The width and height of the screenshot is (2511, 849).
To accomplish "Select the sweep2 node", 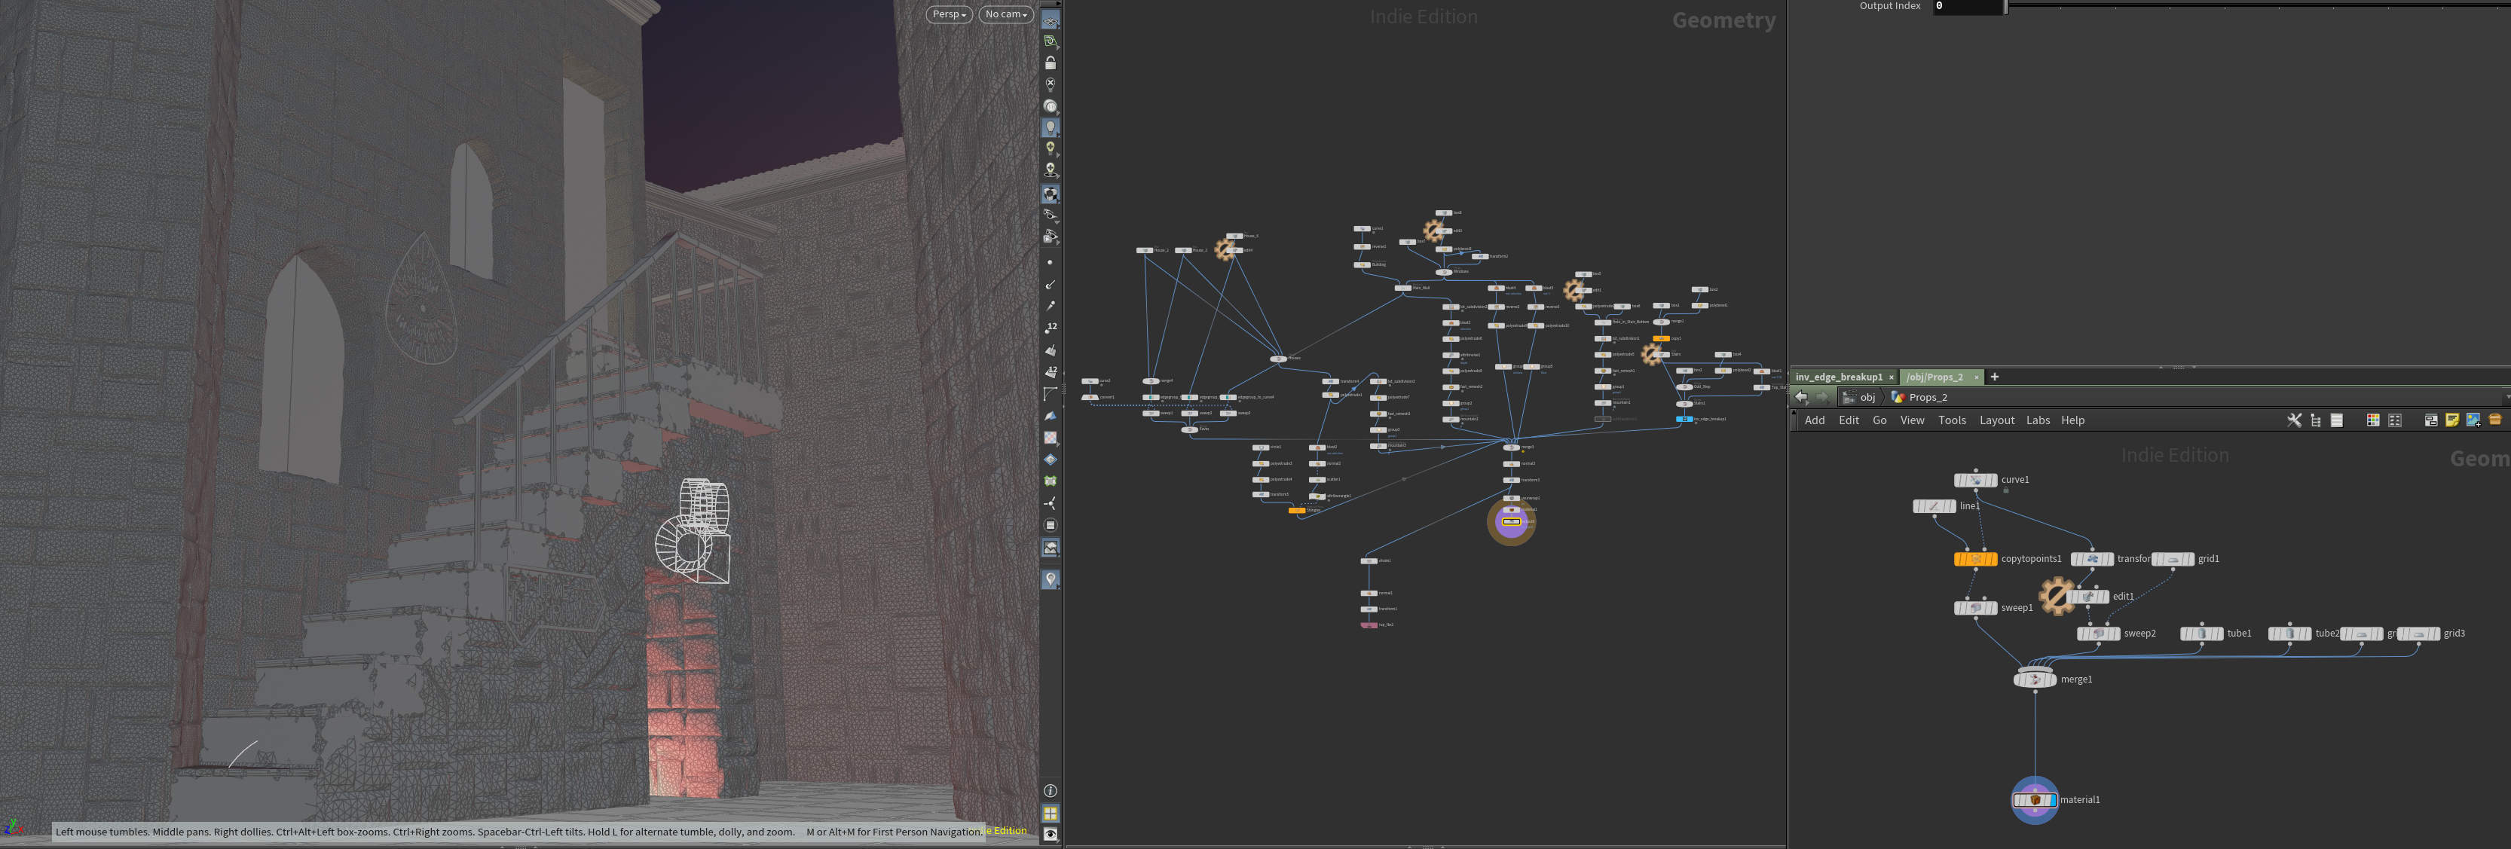I will point(2098,633).
